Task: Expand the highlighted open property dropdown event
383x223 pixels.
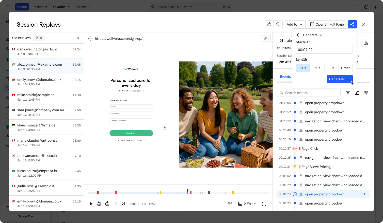Action: click(x=365, y=194)
